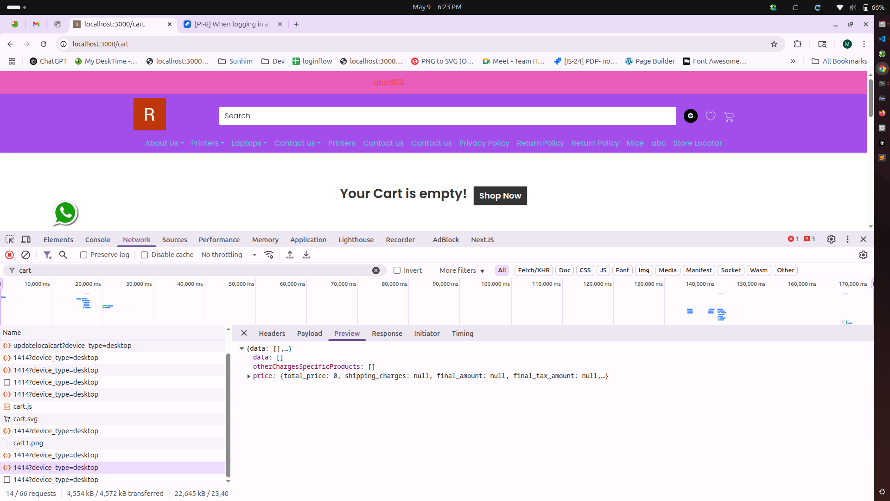Click export HAR download icon
The image size is (890, 501).
click(306, 255)
